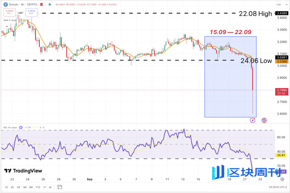Collapse the indicator legend with the chevron arrow

tap(7, 26)
